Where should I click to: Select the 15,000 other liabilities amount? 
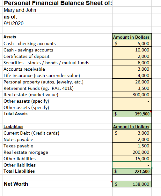(132, 159)
